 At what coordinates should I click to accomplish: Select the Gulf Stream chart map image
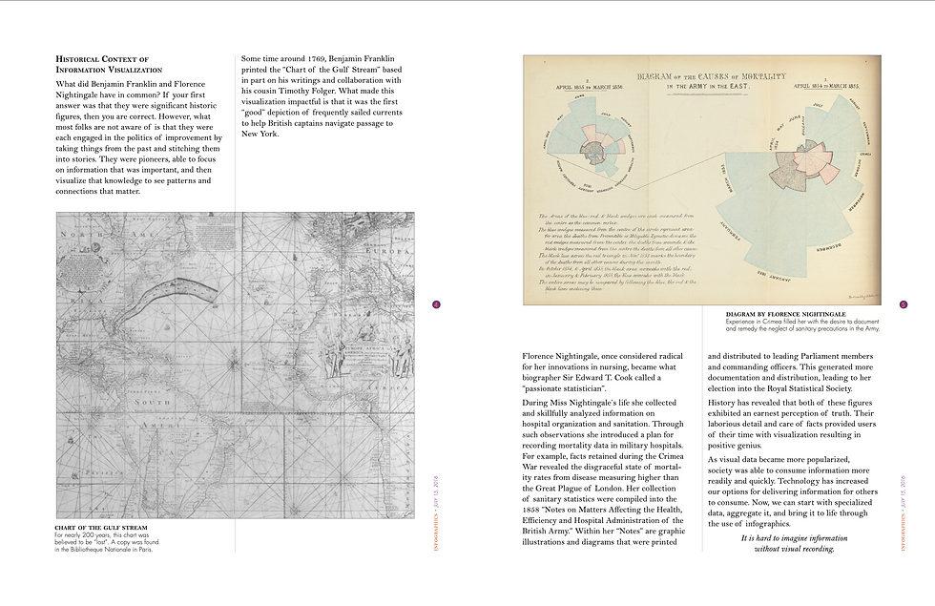tap(236, 365)
